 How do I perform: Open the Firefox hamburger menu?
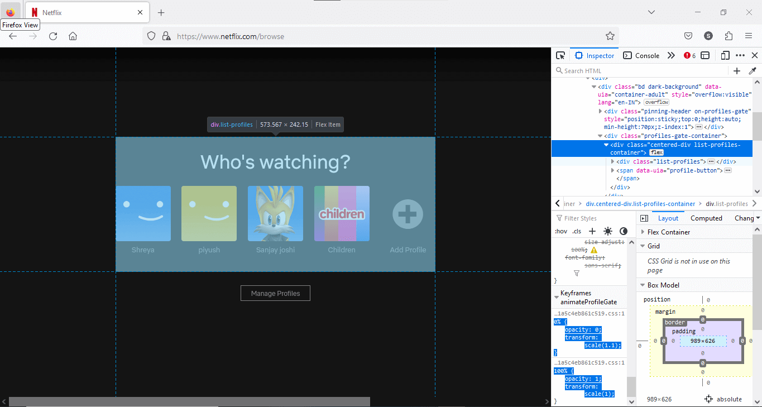tap(749, 36)
